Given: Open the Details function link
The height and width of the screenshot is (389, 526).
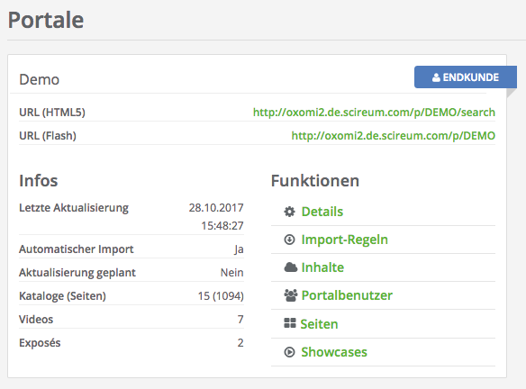Looking at the screenshot, I should click(322, 212).
